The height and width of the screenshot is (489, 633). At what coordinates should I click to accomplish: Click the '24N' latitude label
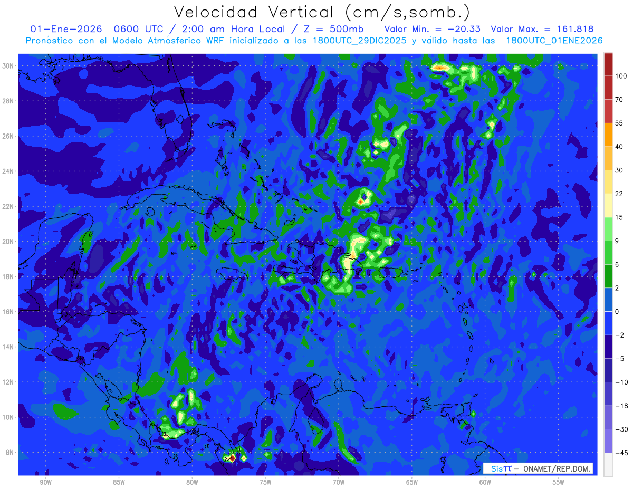click(x=9, y=171)
